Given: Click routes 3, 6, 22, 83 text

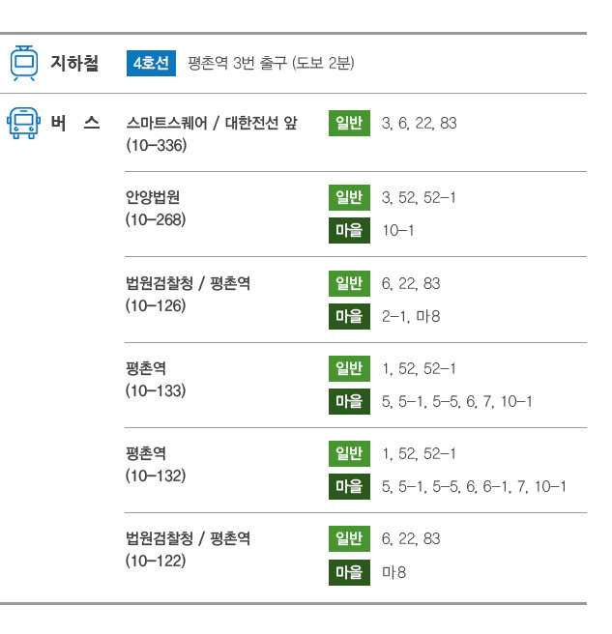Looking at the screenshot, I should pyautogui.click(x=419, y=123).
